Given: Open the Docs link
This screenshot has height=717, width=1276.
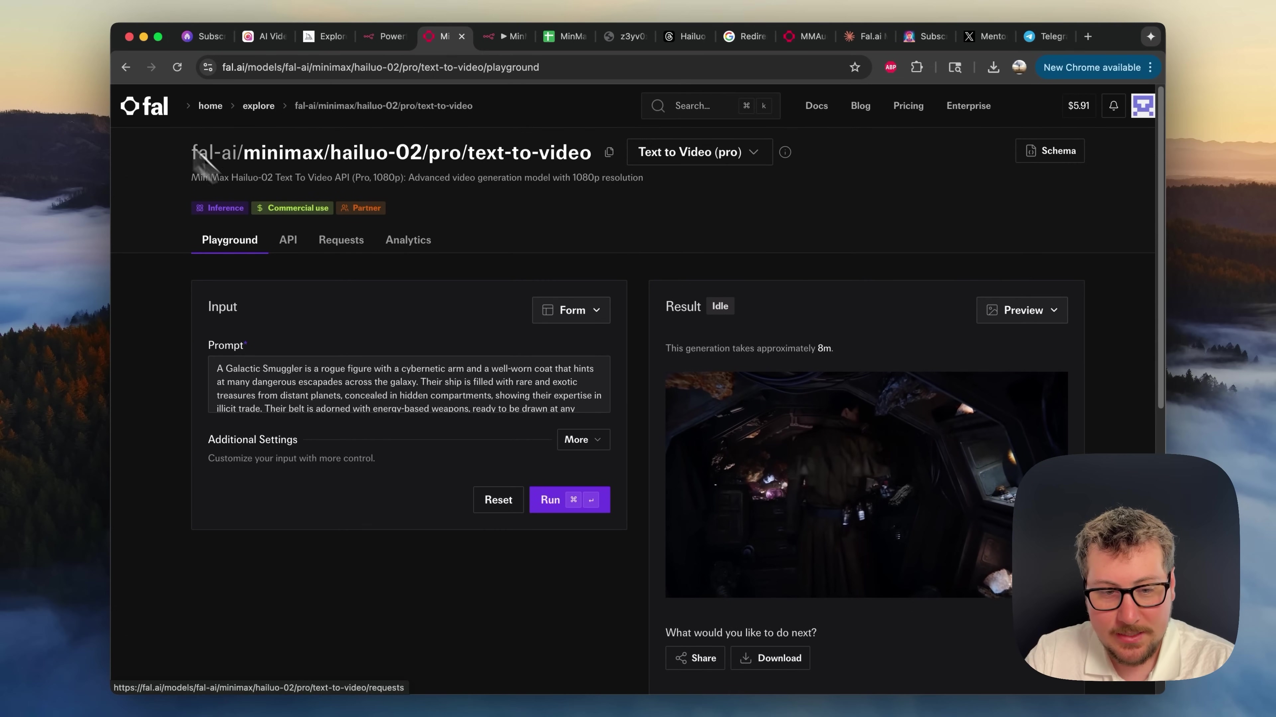Looking at the screenshot, I should (816, 106).
